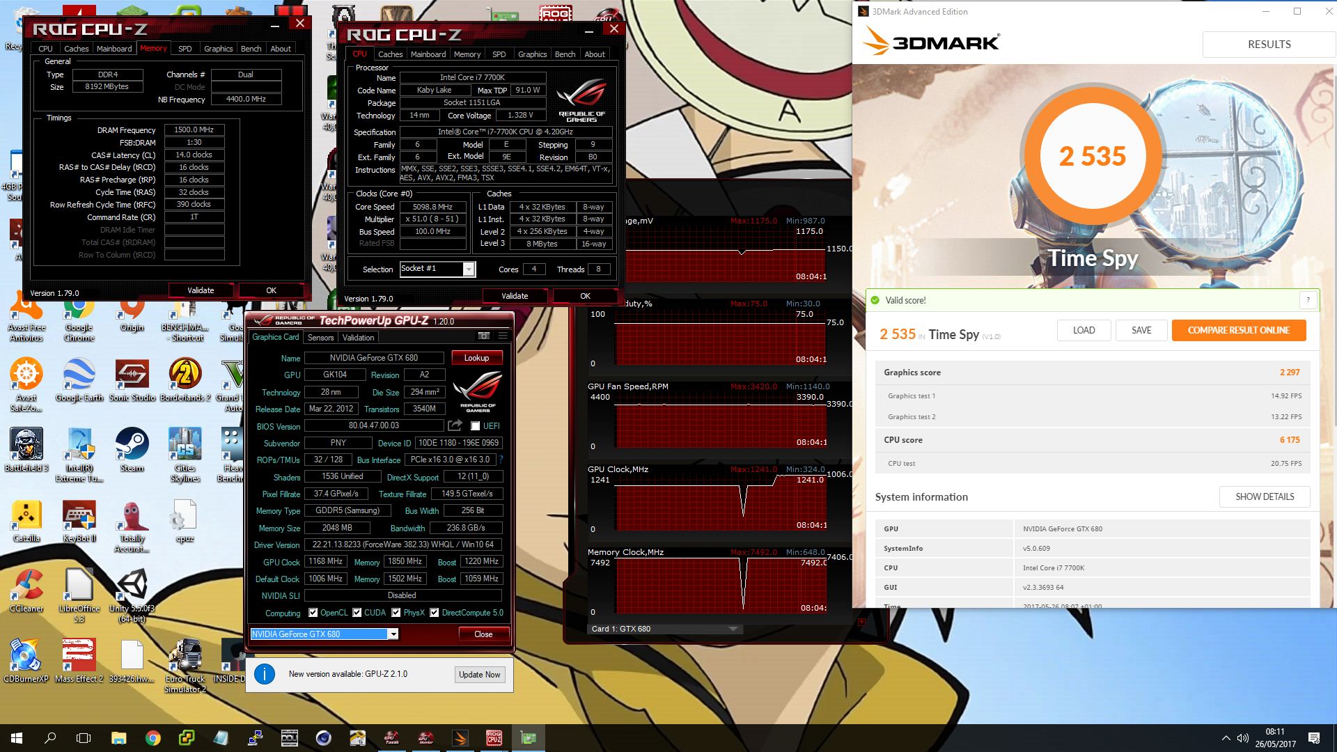Open LibreOffice 5.3 desktop icon

(x=79, y=596)
